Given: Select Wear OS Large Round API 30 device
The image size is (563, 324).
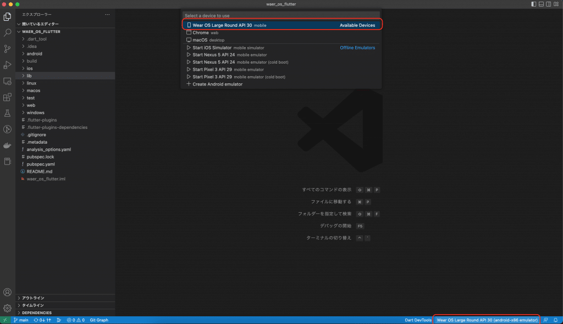Looking at the screenshot, I should point(282,25).
